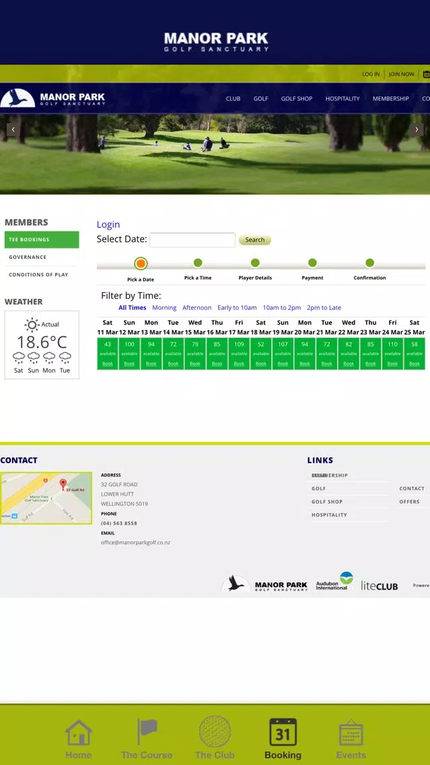430x765 pixels.
Task: Click Saturday rain forecast icon
Action: 19,358
